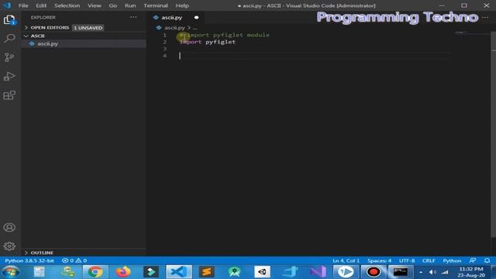Open notifications bell in status bar
The image size is (496, 279).
(487, 260)
